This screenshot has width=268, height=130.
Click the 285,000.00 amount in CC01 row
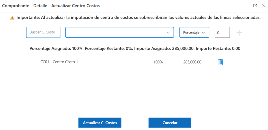point(192,62)
